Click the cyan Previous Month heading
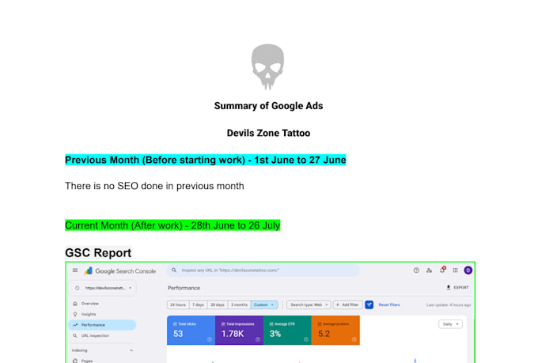The width and height of the screenshot is (538, 363). pyautogui.click(x=206, y=160)
